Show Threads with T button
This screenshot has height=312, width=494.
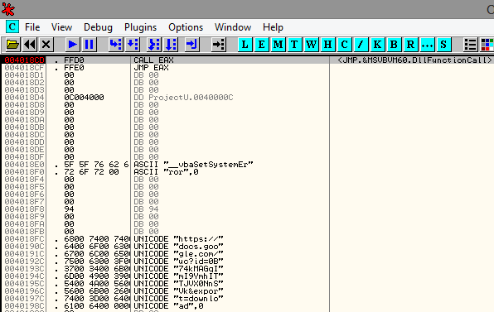click(294, 45)
